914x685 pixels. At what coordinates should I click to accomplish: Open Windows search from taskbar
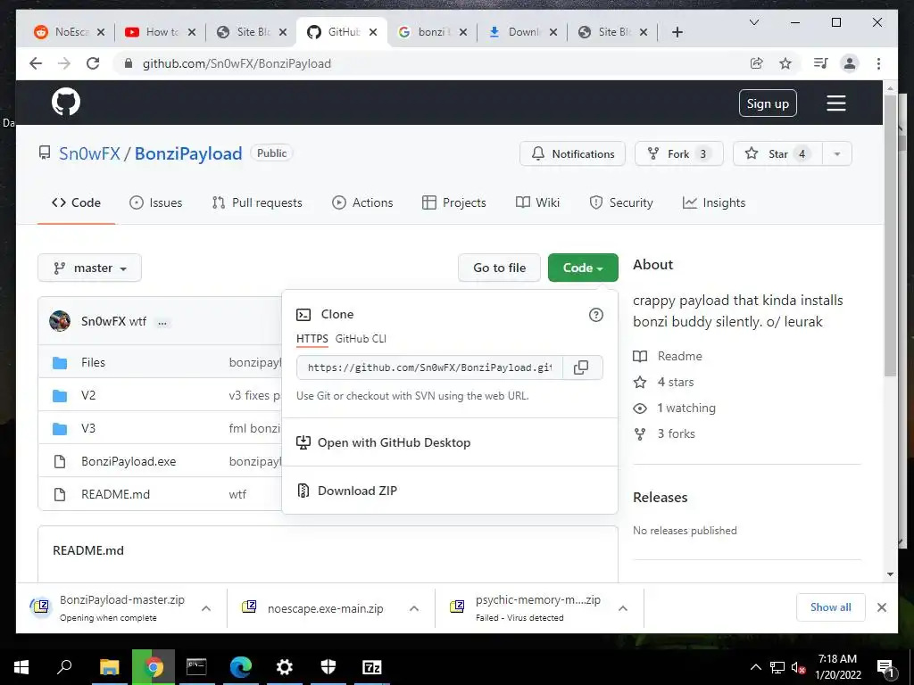[64, 667]
